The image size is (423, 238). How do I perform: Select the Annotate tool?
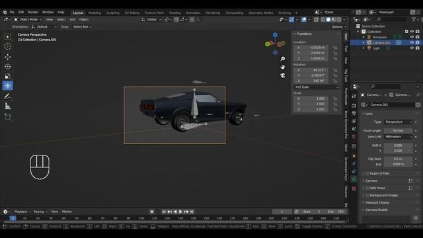tap(7, 97)
